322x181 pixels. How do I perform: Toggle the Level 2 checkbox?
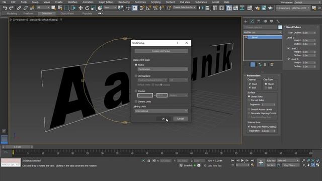pos(288,48)
